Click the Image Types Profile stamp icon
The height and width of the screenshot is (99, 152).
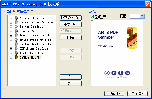tap(16, 40)
